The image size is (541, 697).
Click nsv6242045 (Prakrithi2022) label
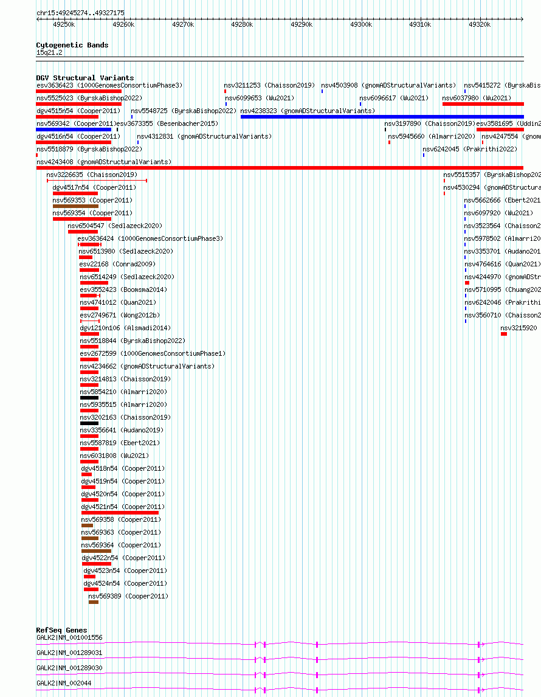470,150
